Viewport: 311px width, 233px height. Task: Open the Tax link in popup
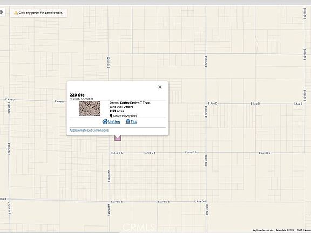click(x=133, y=122)
